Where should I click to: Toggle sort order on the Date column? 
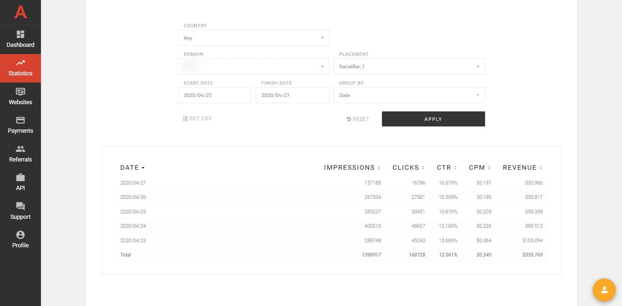(132, 167)
